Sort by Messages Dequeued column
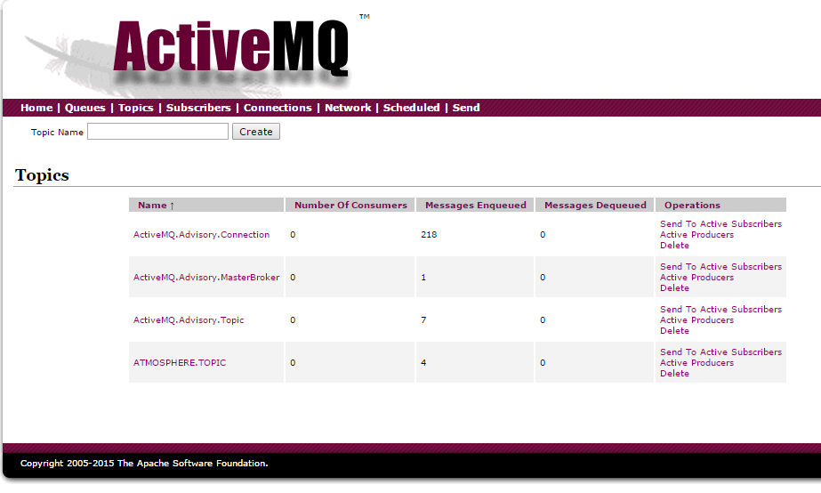Image resolution: width=821 pixels, height=493 pixels. pyautogui.click(x=595, y=205)
